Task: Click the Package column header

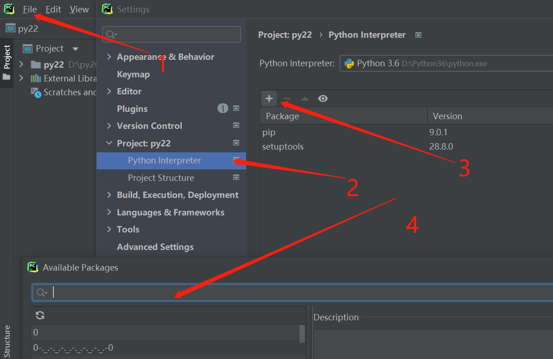Action: pos(344,116)
